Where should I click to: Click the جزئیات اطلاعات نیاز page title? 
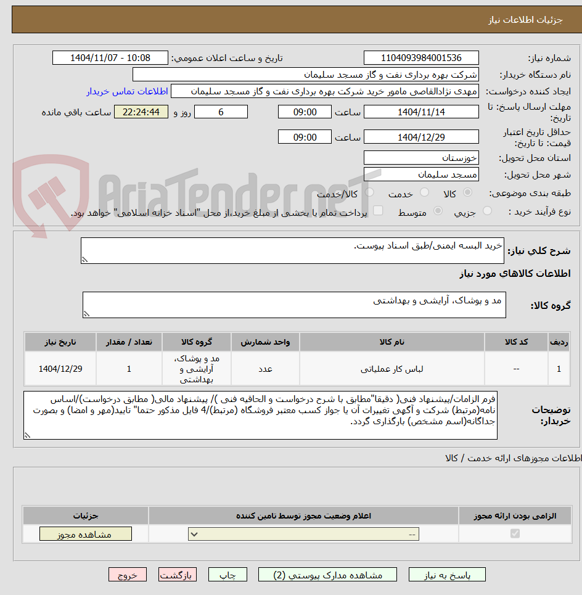coord(525,20)
